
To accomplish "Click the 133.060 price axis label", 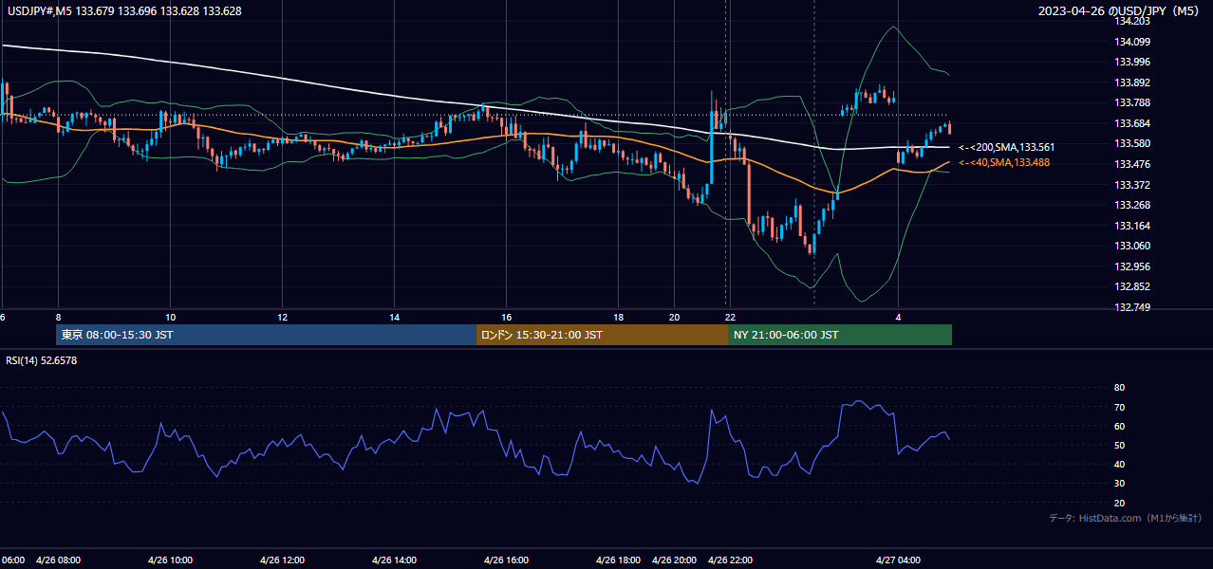I will [1132, 246].
